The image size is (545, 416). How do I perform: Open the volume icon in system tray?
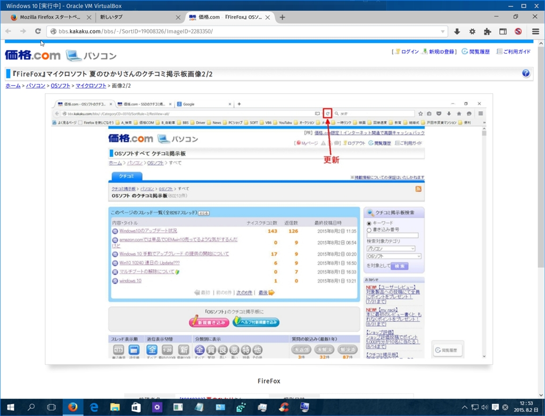484,407
